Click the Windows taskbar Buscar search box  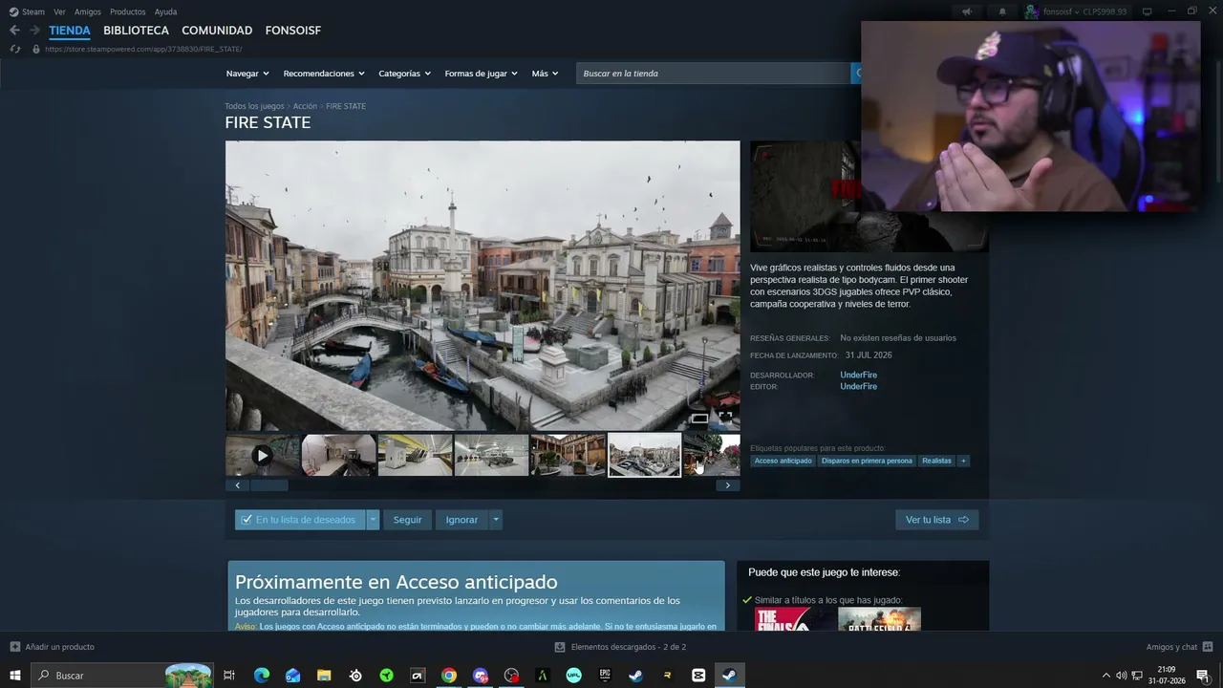click(x=122, y=676)
